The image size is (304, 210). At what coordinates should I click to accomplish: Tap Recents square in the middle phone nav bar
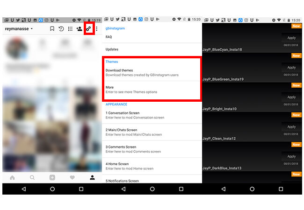pyautogui.click(x=181, y=189)
